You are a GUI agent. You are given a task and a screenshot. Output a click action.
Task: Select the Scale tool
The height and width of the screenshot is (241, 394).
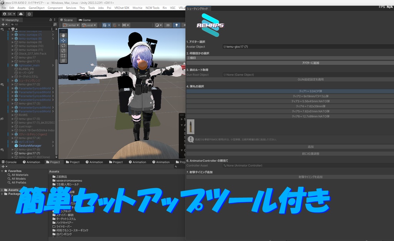(x=63, y=50)
